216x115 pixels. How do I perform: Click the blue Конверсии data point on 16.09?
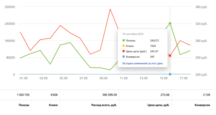(x=170, y=74)
